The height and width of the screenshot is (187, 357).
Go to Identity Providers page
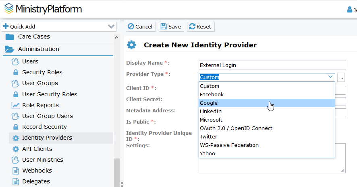point(47,138)
